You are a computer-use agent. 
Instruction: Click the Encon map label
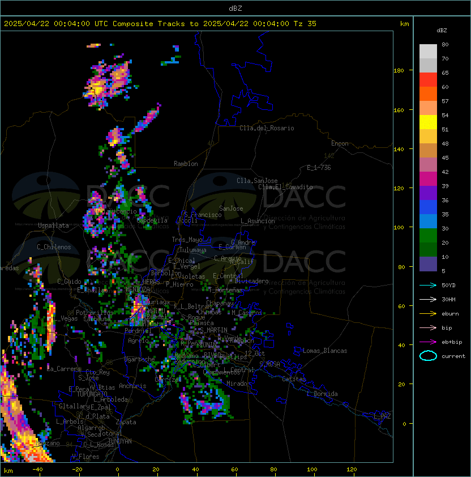[340, 143]
